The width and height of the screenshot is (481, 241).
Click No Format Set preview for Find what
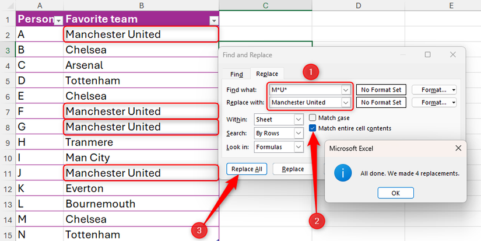(x=381, y=90)
